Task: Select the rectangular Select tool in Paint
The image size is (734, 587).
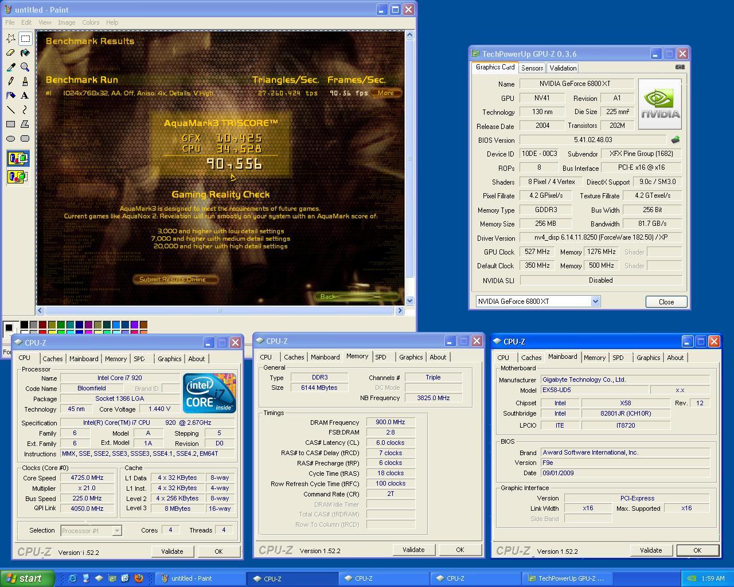Action: (x=25, y=38)
